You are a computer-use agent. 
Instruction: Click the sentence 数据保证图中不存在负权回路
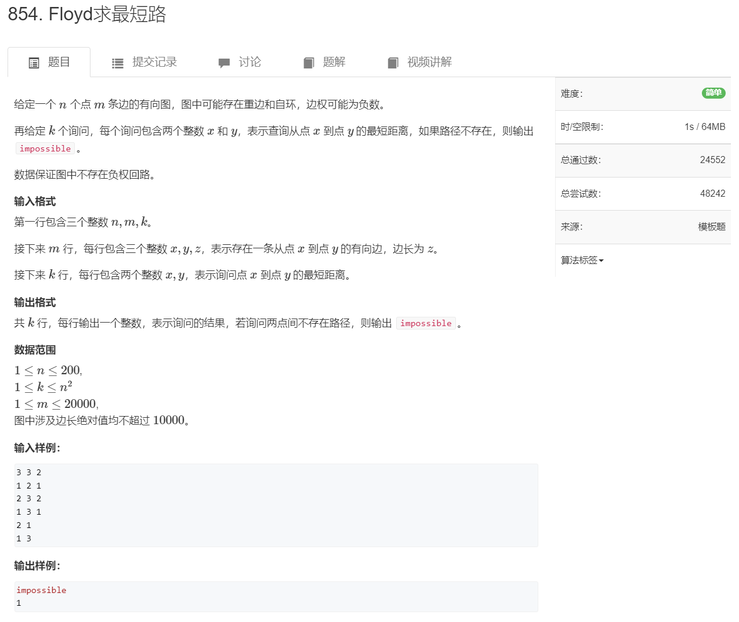pyautogui.click(x=85, y=175)
